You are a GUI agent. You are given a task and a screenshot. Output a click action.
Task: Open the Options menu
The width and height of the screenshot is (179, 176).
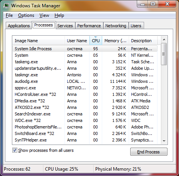26,15
